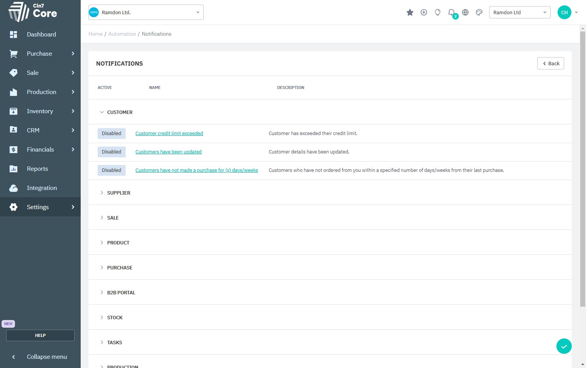
Task: Open the notifications bell icon
Action: (x=452, y=12)
